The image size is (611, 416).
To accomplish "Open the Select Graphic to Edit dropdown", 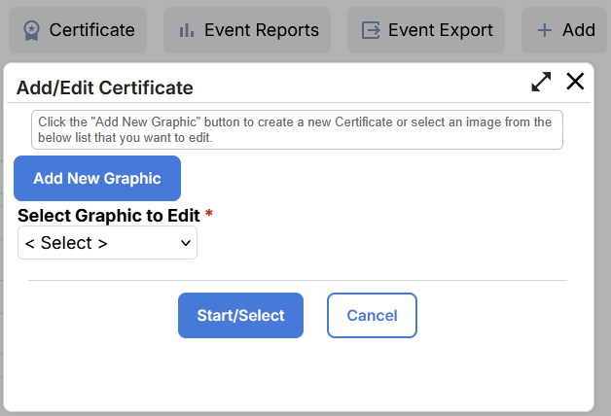I will [107, 243].
